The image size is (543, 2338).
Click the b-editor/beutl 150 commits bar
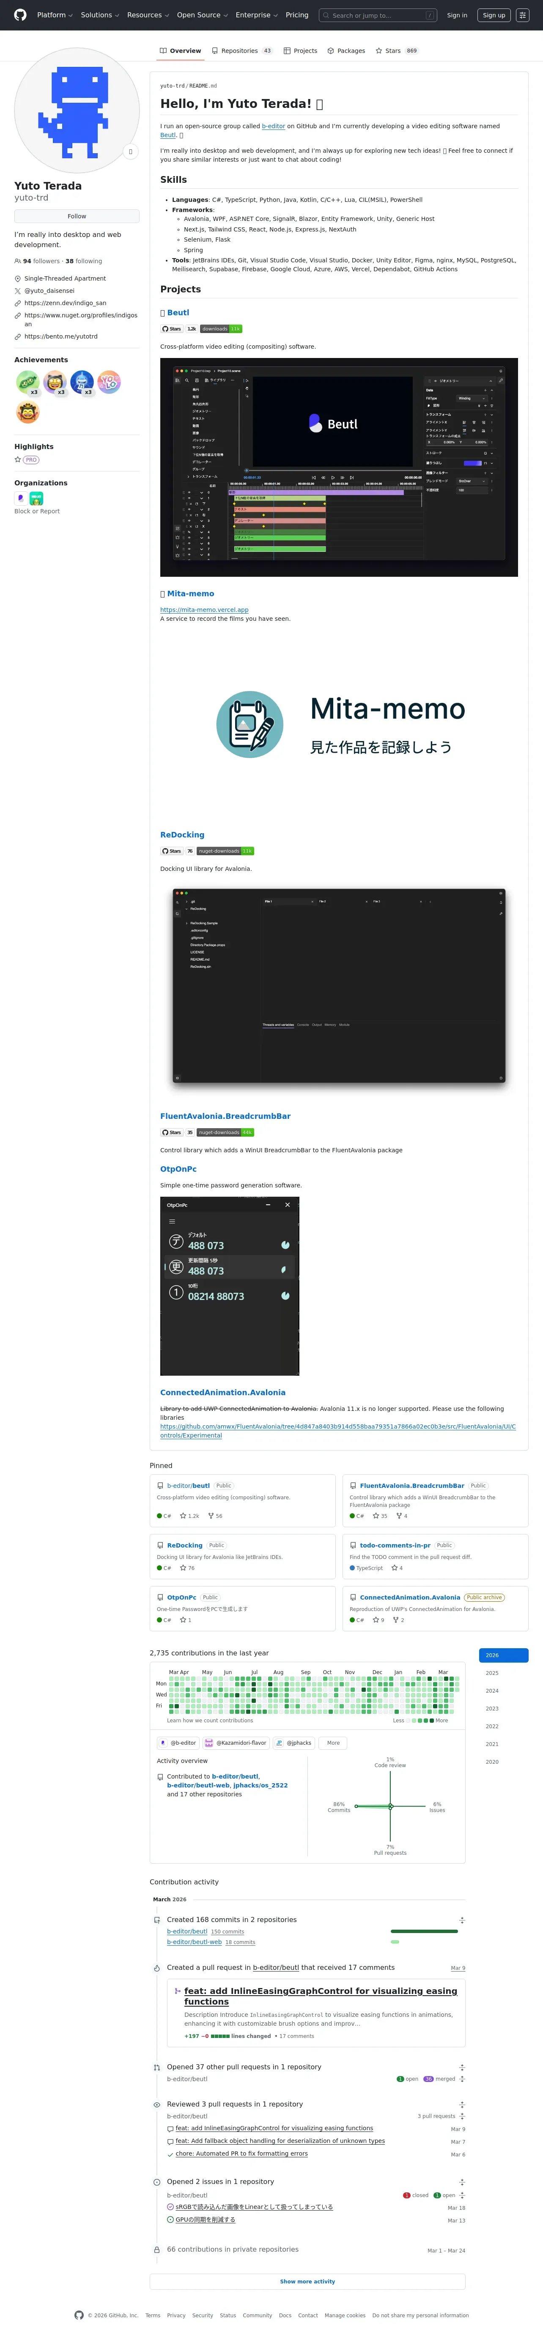point(424,1930)
